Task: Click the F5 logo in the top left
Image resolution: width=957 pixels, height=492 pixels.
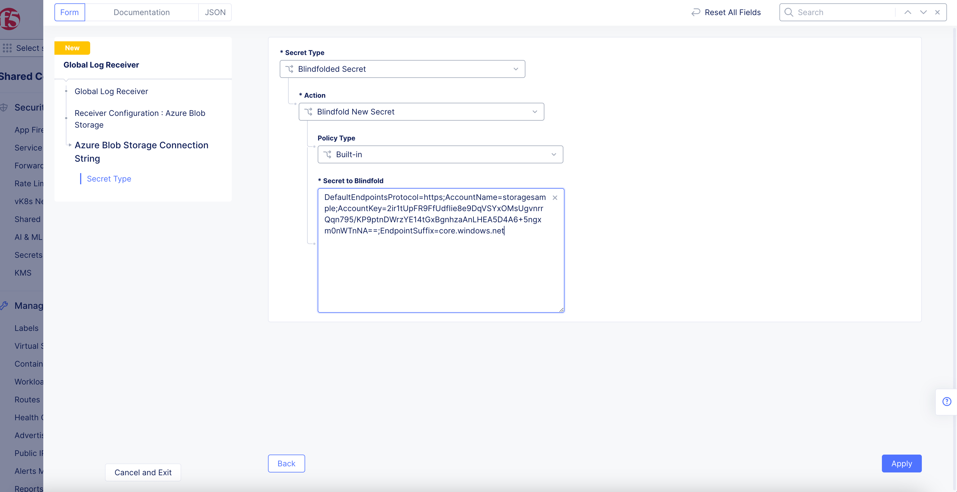Action: pyautogui.click(x=10, y=19)
